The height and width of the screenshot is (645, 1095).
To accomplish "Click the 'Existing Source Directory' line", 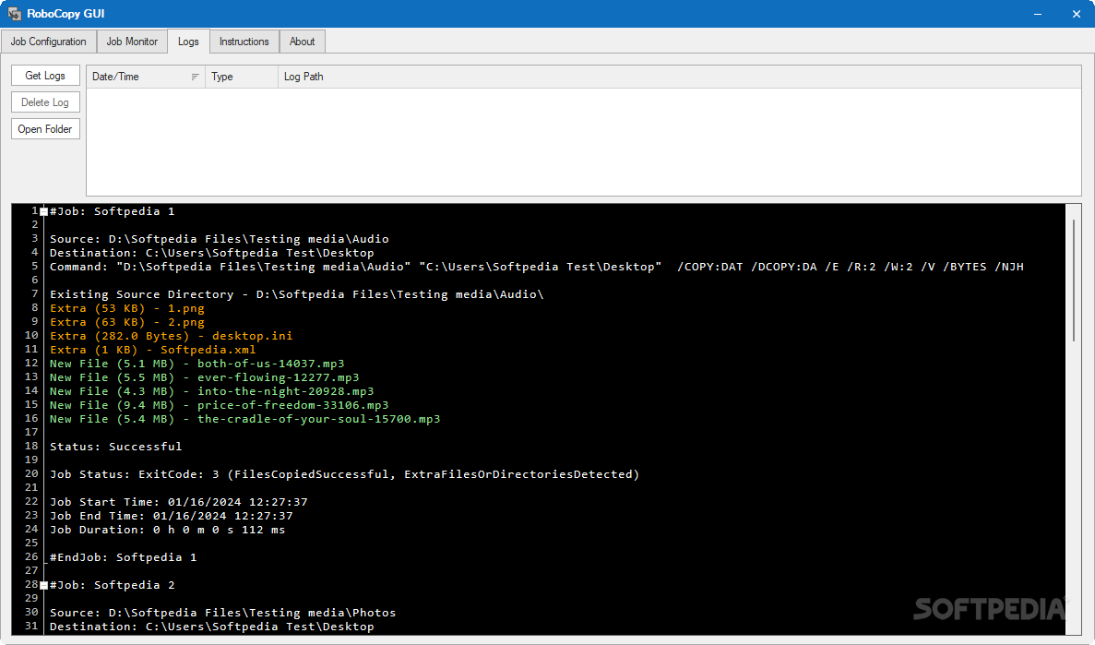I will 297,294.
